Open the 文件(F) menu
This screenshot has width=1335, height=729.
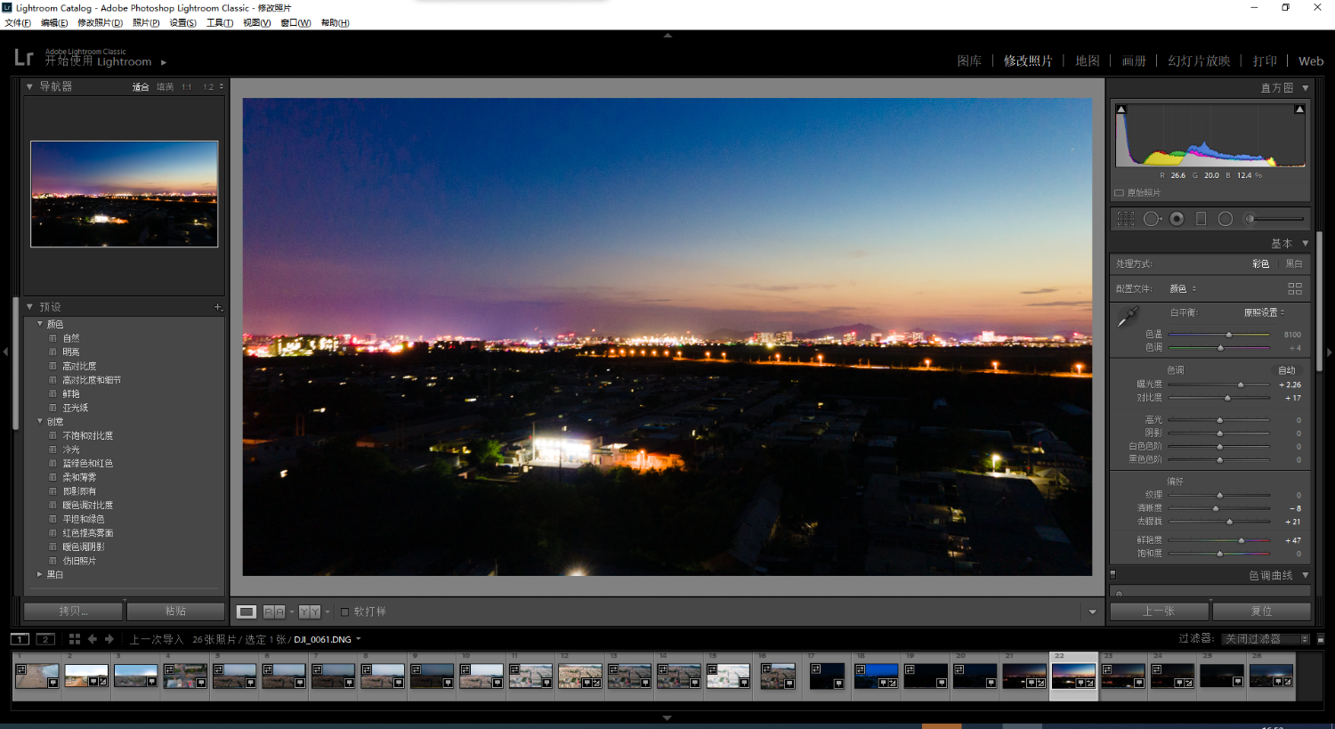tap(18, 23)
